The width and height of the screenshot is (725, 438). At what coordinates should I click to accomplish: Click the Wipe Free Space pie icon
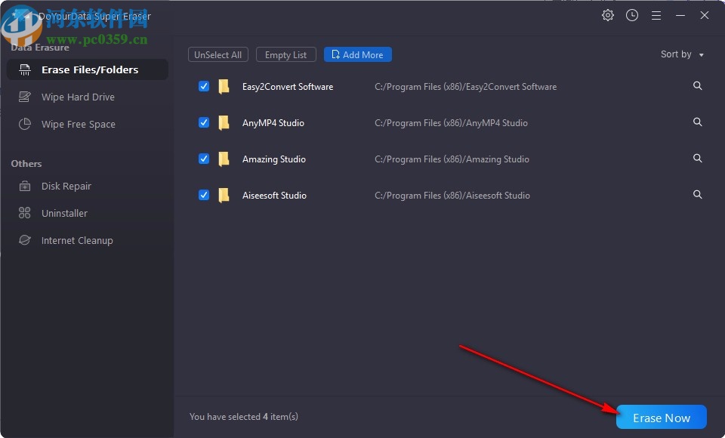tap(24, 124)
